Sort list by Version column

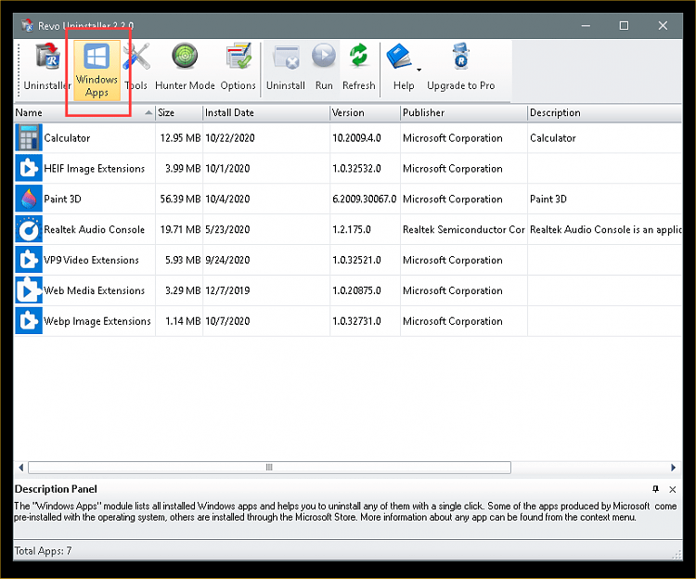coord(365,112)
